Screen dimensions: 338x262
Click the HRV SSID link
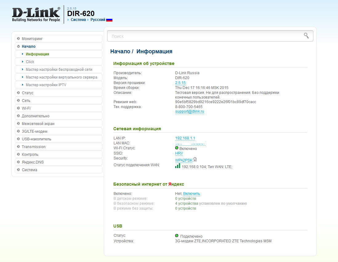pyautogui.click(x=179, y=153)
